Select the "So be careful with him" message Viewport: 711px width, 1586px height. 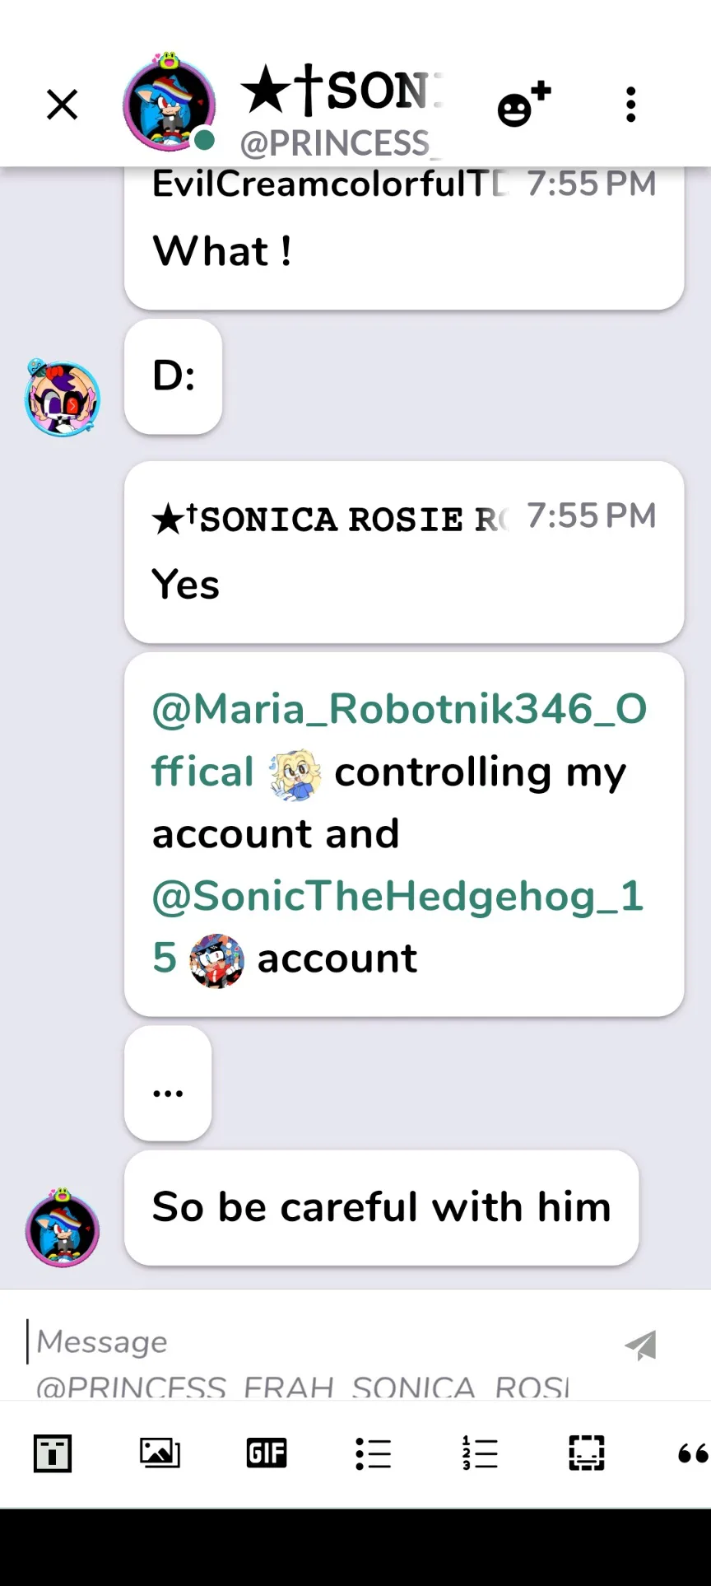381,1207
